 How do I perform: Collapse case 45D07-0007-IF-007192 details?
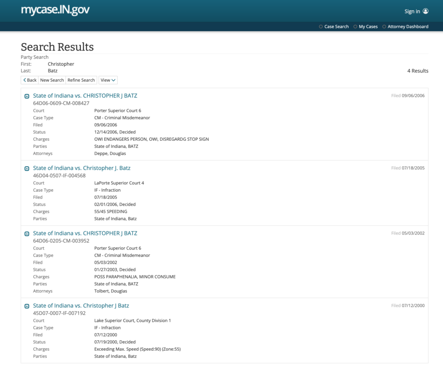pyautogui.click(x=27, y=306)
